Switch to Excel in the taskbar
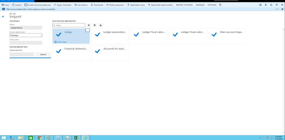The image size is (285, 140). [x=76, y=138]
